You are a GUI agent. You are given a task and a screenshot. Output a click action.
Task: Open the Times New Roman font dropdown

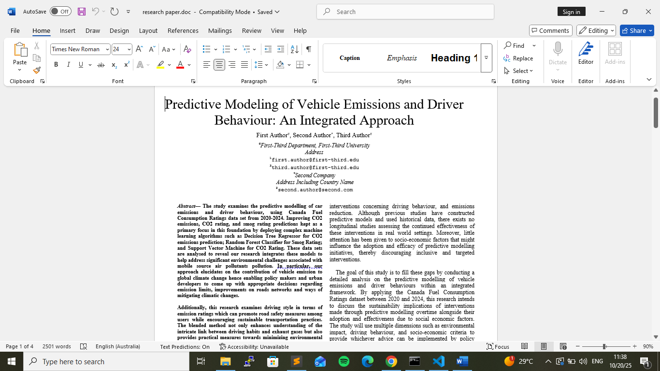point(106,49)
